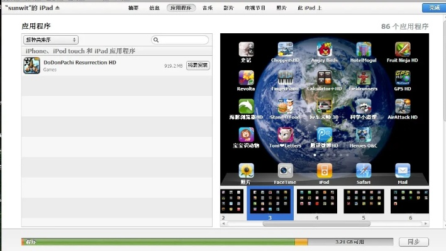Screen dimensions: 446x251
Task: Click the eject icon beside iPad name
Action: 58,8
